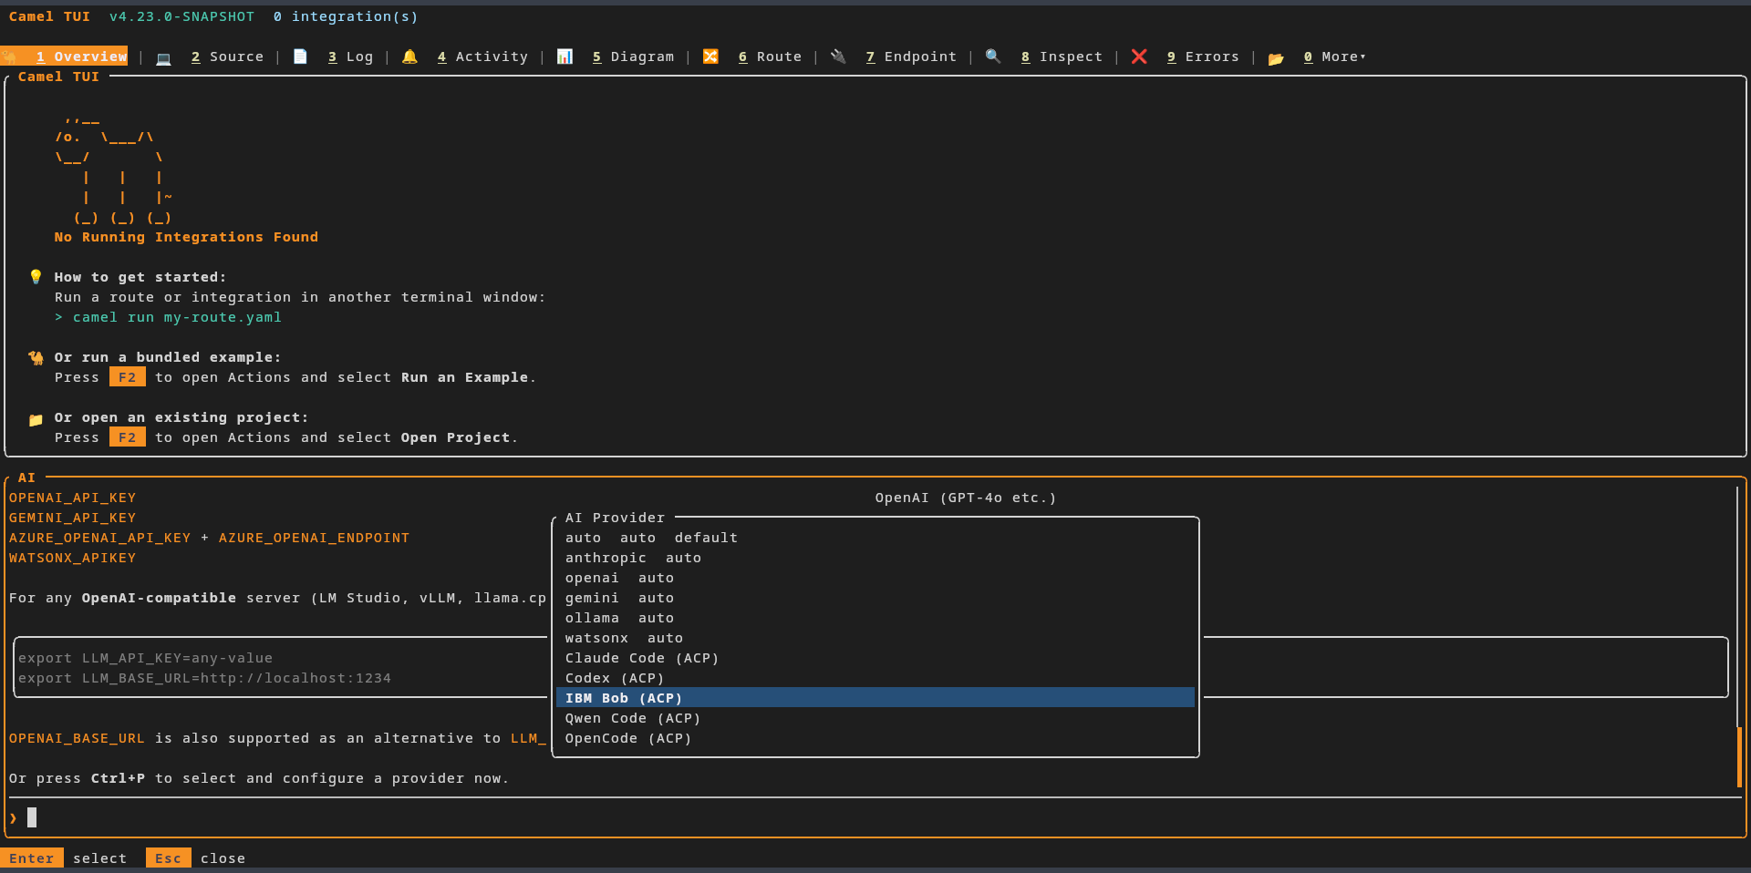
Task: Open the Errors tab
Action: 1203,56
